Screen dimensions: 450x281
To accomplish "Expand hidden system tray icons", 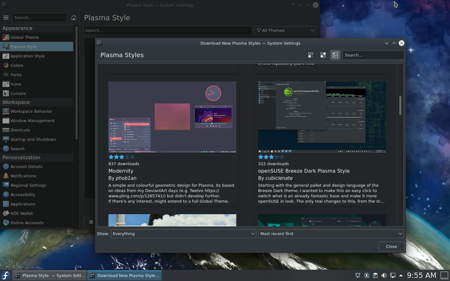I will coord(401,275).
